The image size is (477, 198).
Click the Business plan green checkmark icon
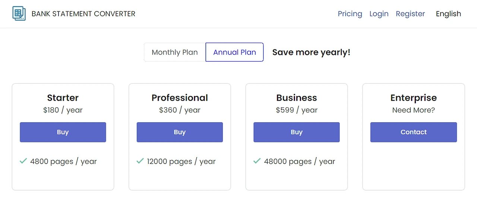pyautogui.click(x=257, y=161)
